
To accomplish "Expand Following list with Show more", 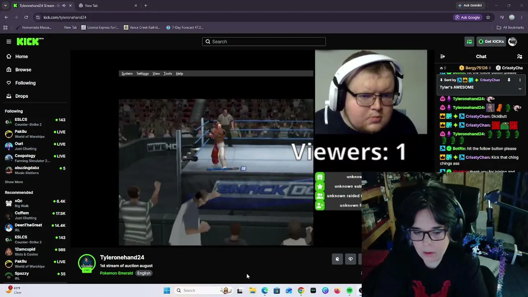I will pyautogui.click(x=14, y=182).
